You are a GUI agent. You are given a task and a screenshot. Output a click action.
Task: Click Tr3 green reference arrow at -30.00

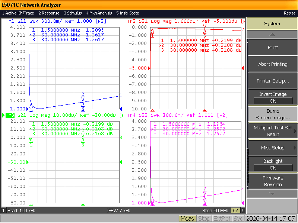[28, 162]
